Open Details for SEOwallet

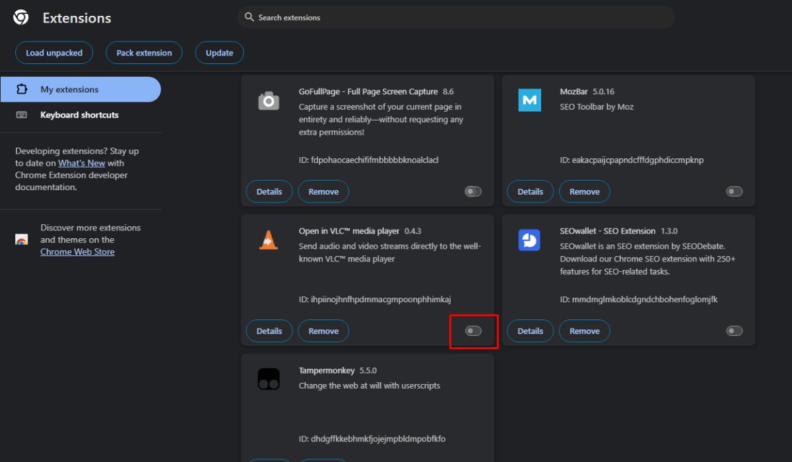pos(530,331)
